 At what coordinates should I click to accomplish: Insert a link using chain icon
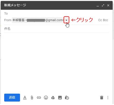click(x=39, y=98)
